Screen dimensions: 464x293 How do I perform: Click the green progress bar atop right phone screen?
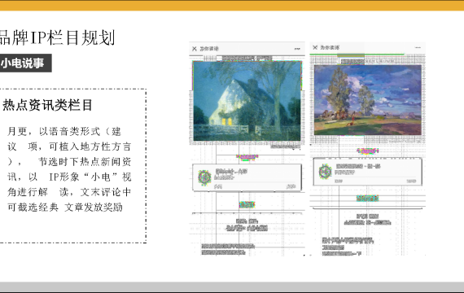tap(357, 55)
